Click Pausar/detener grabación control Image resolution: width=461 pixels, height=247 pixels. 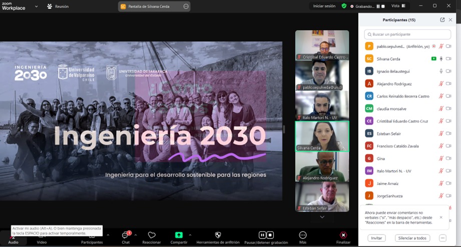[x=266, y=237]
